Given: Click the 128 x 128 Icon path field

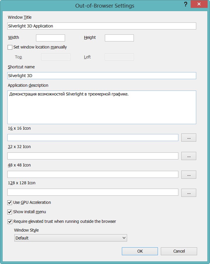Looking at the screenshot, I should click(x=93, y=192).
